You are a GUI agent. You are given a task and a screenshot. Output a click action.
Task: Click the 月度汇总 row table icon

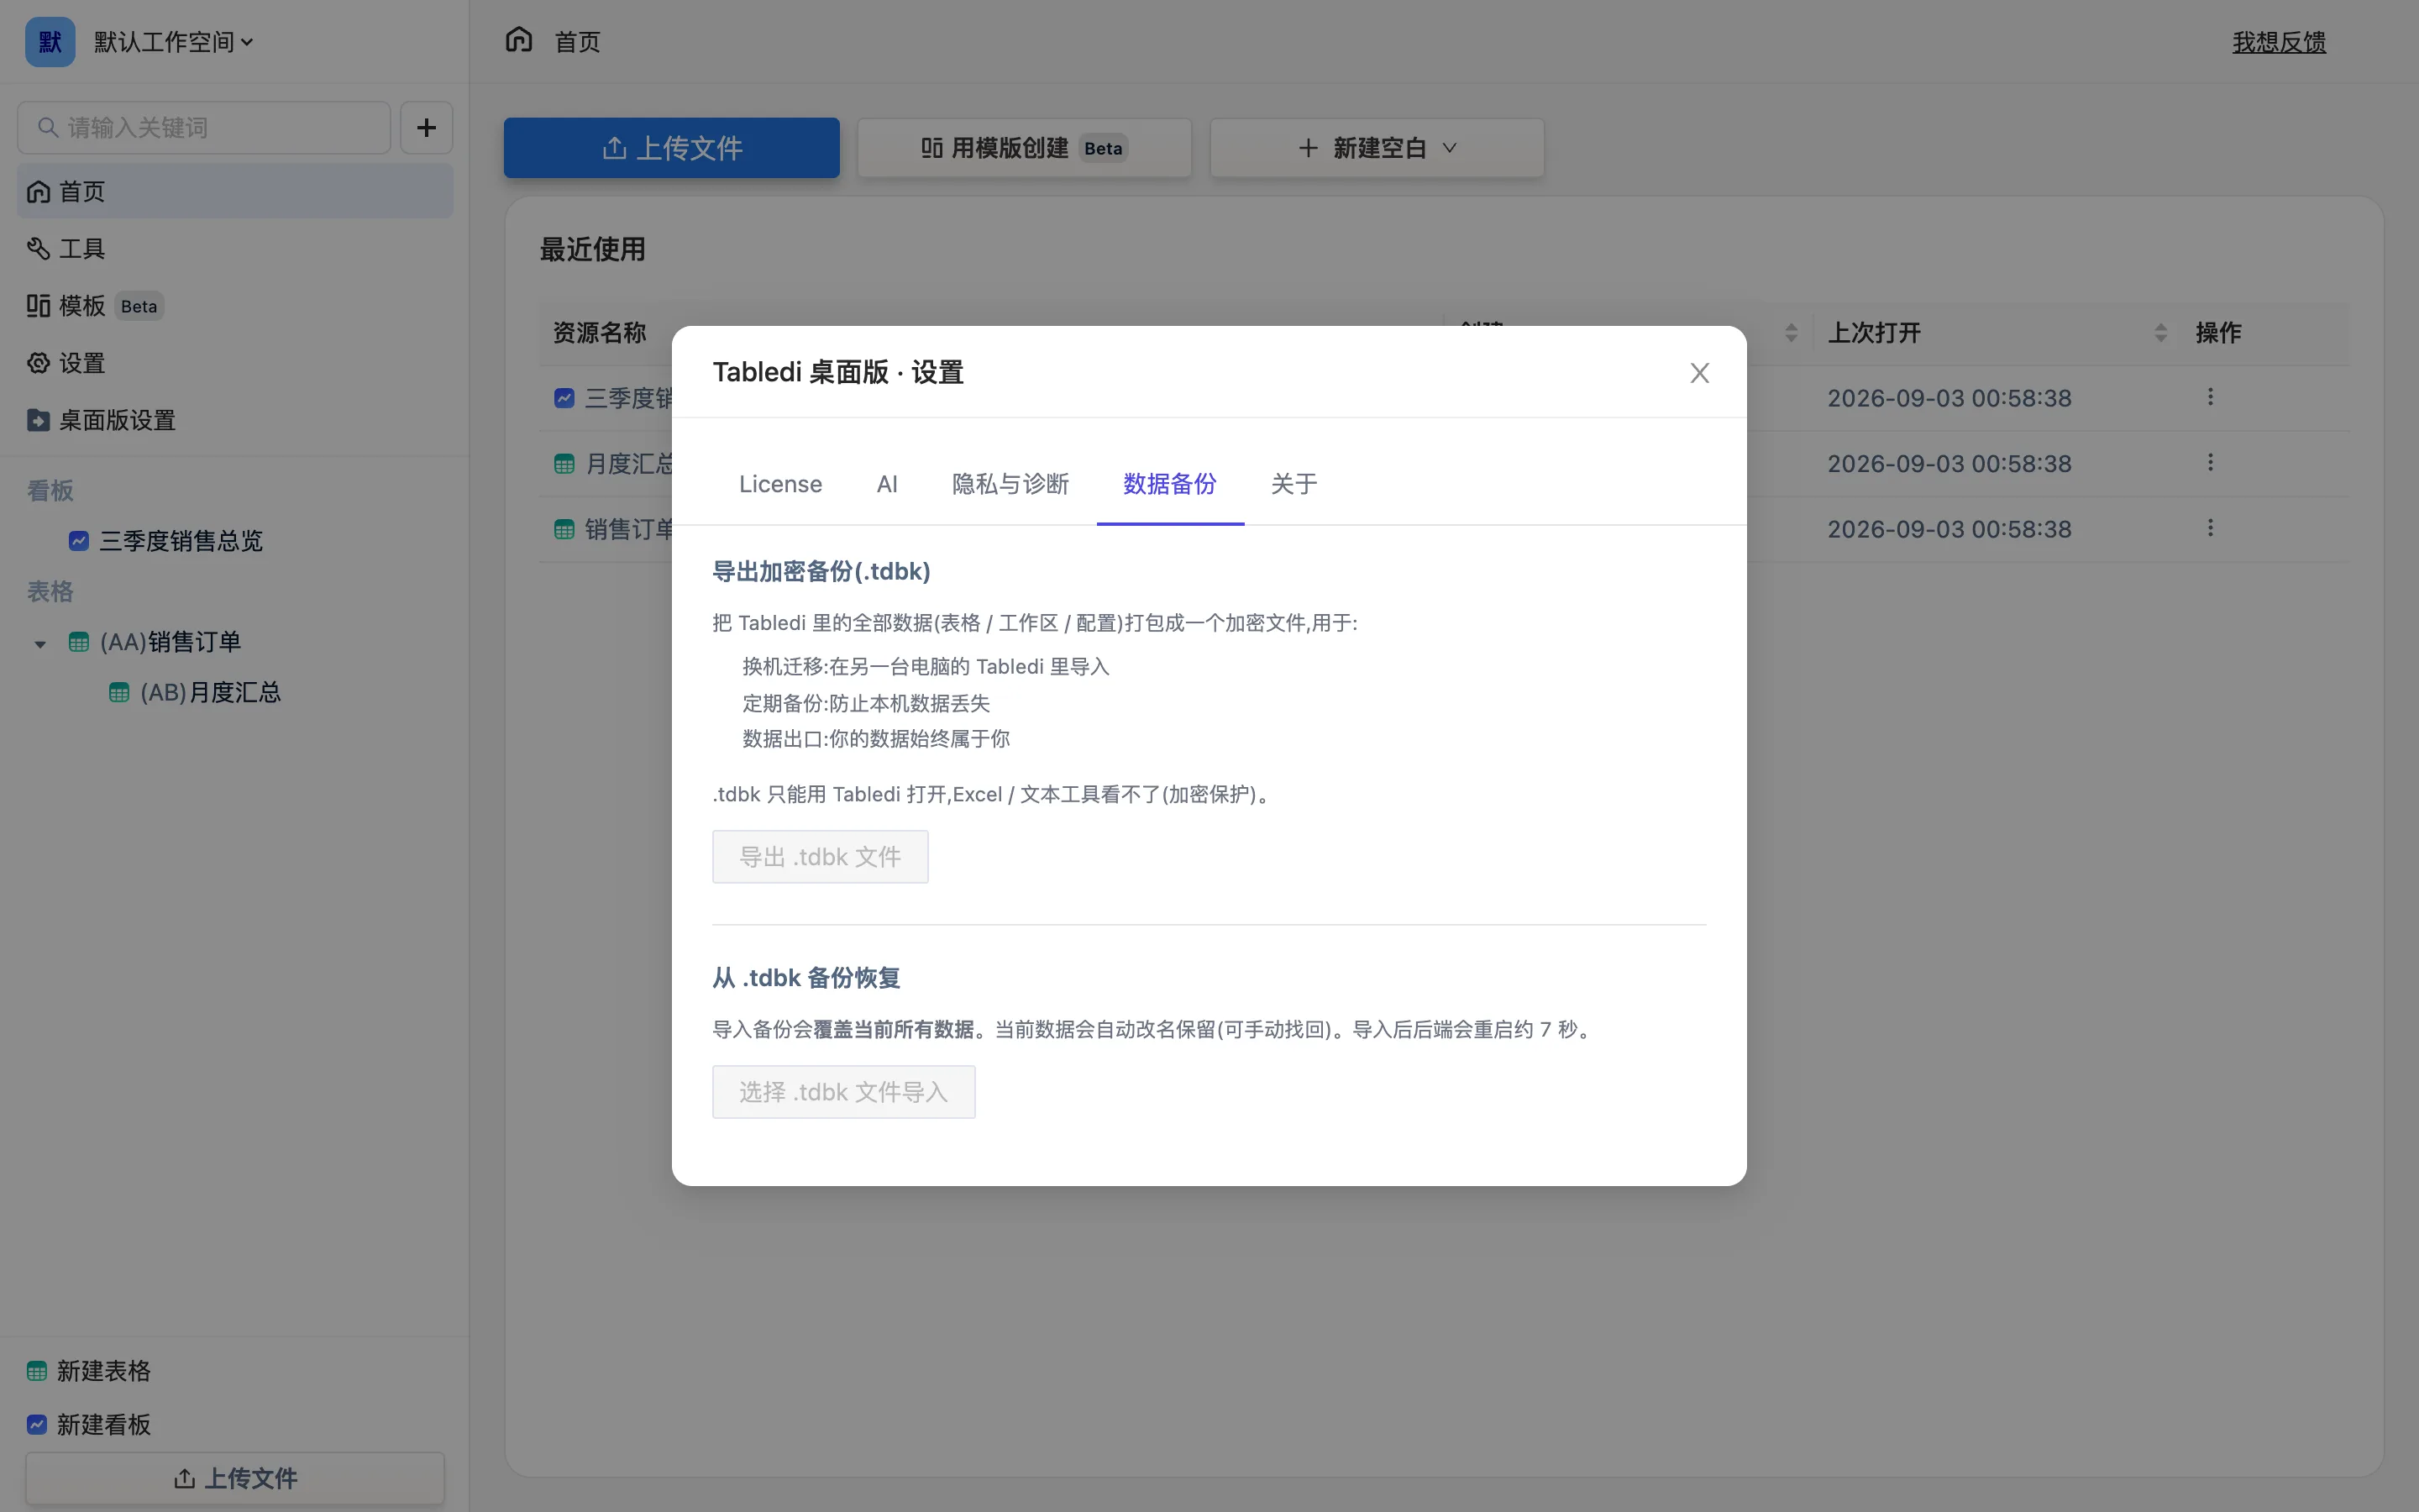point(564,464)
